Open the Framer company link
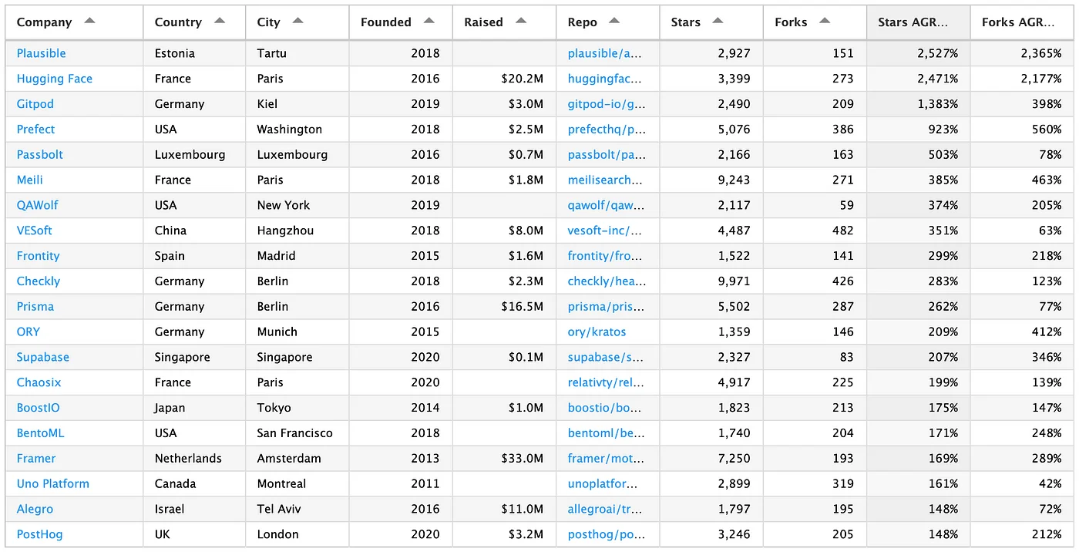 pyautogui.click(x=36, y=458)
